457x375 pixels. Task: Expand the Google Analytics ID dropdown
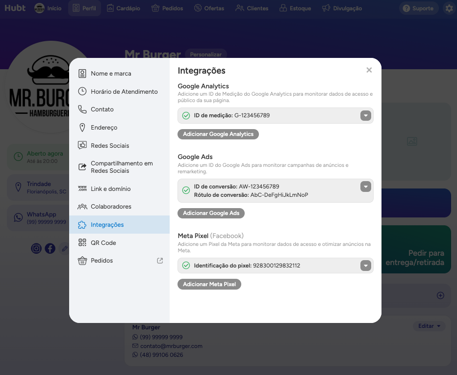tap(365, 115)
